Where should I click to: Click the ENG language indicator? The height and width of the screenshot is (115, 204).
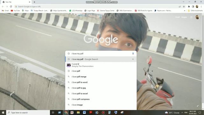[186, 112]
